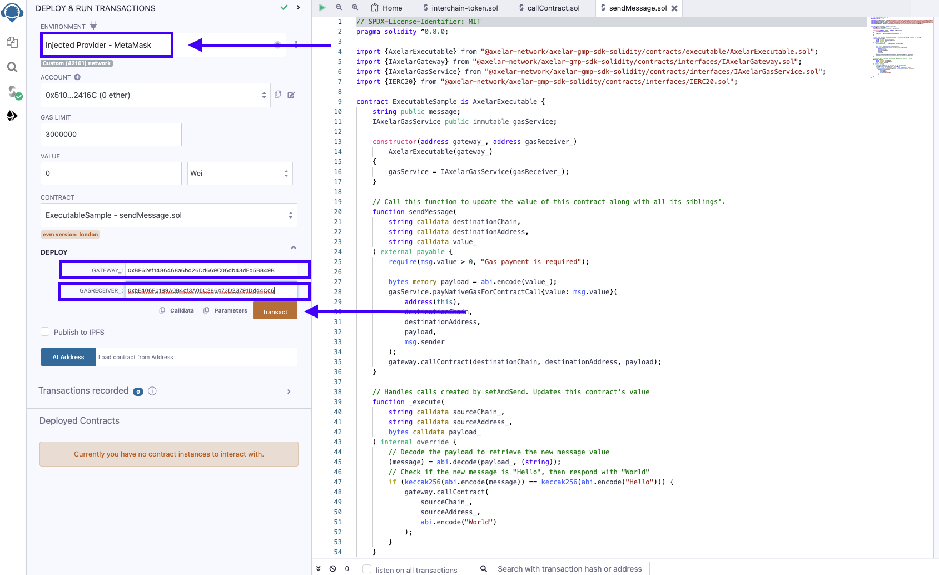Open the Search panel in the sidebar

12,67
